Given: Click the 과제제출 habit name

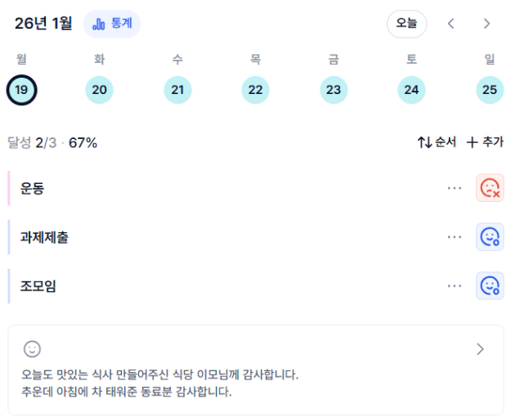Looking at the screenshot, I should 44,237.
